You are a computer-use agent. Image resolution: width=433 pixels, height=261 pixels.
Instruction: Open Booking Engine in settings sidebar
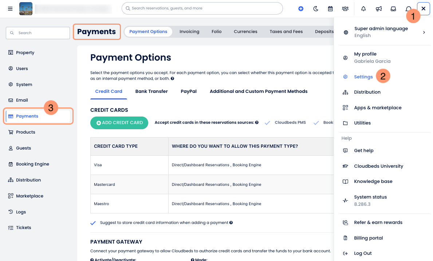(32, 164)
